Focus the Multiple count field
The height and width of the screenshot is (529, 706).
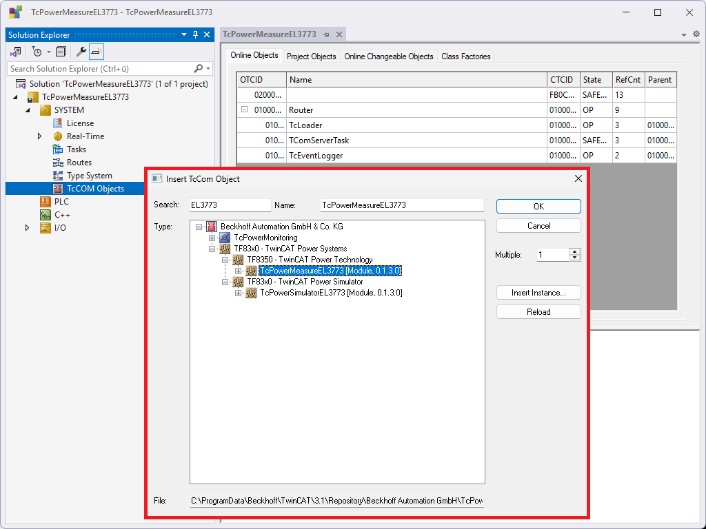553,255
